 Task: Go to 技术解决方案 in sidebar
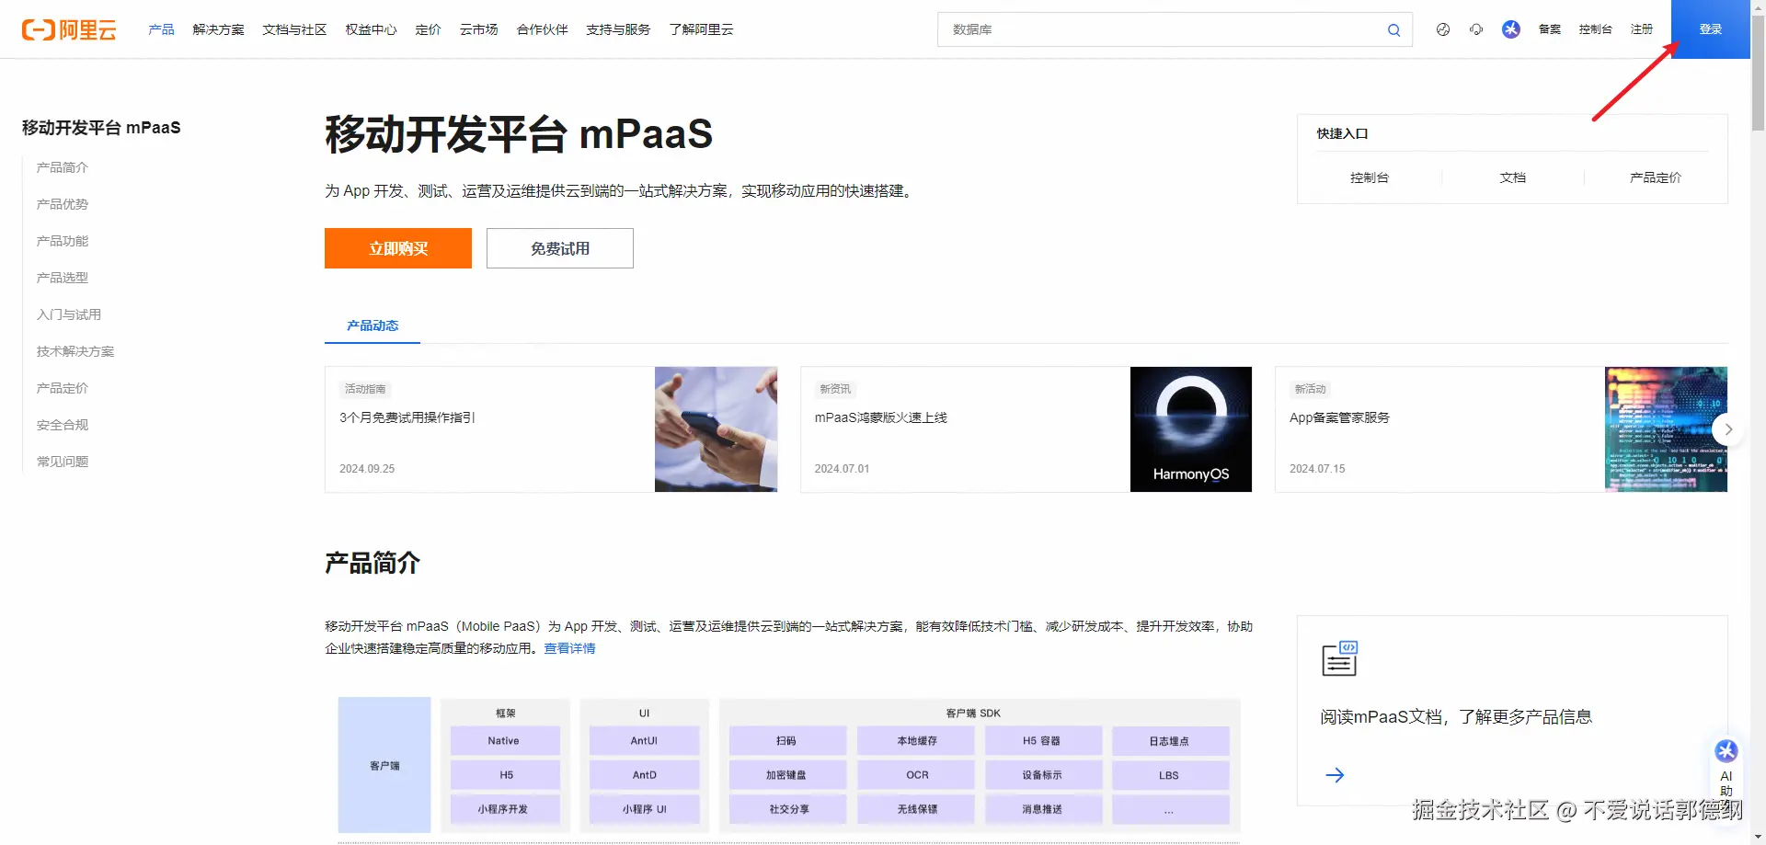click(75, 351)
